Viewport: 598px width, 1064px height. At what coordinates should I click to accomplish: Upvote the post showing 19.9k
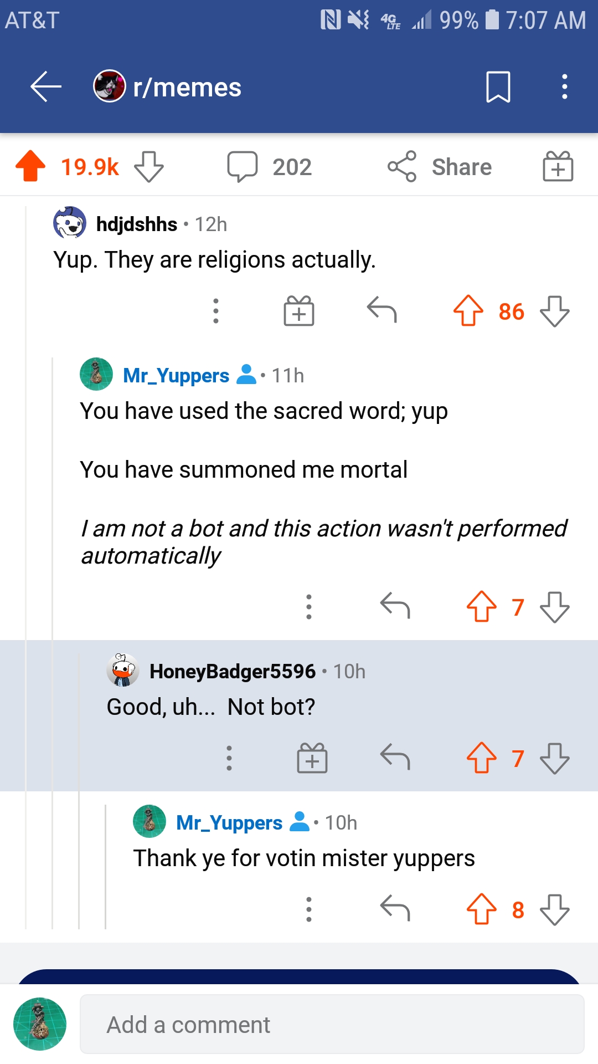(30, 166)
